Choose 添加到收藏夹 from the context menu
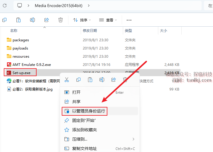This screenshot has width=213, height=152. click(x=100, y=130)
